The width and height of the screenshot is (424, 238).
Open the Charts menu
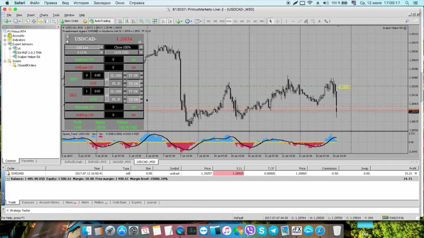click(44, 15)
